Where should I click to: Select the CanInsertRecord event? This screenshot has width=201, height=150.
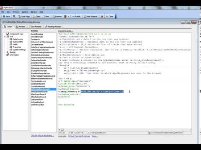coord(38,84)
